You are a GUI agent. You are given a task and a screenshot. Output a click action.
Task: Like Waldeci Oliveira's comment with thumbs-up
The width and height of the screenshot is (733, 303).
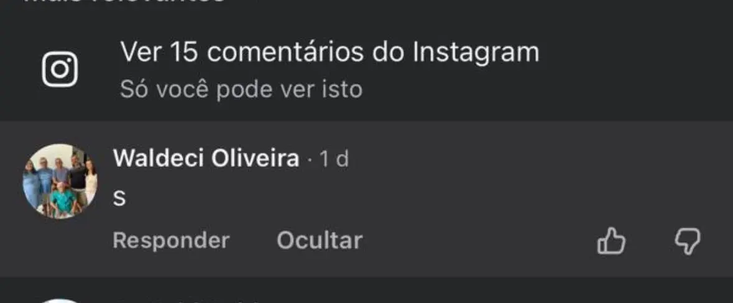(x=611, y=241)
